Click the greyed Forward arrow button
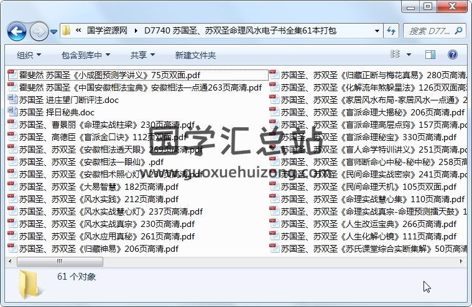This screenshot has width=472, height=307. pos(39,31)
